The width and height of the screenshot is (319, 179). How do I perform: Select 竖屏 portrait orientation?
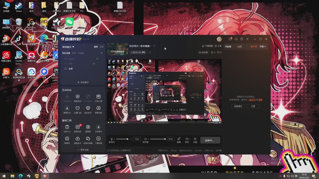pyautogui.click(x=102, y=47)
